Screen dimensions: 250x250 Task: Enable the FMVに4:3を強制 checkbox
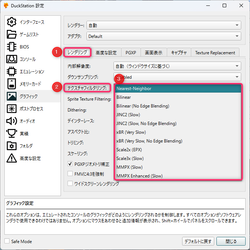tap(70, 174)
